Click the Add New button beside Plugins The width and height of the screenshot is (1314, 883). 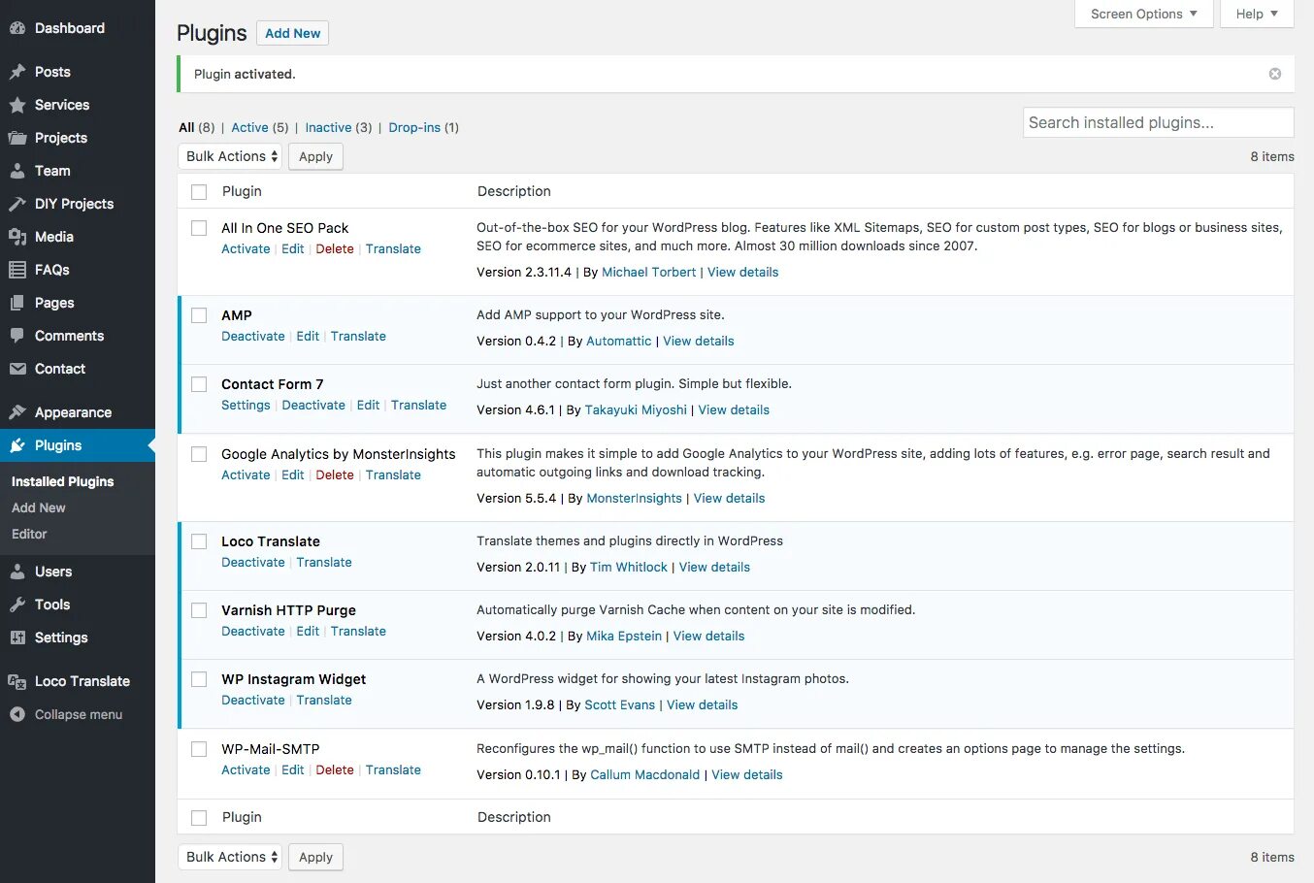point(292,33)
